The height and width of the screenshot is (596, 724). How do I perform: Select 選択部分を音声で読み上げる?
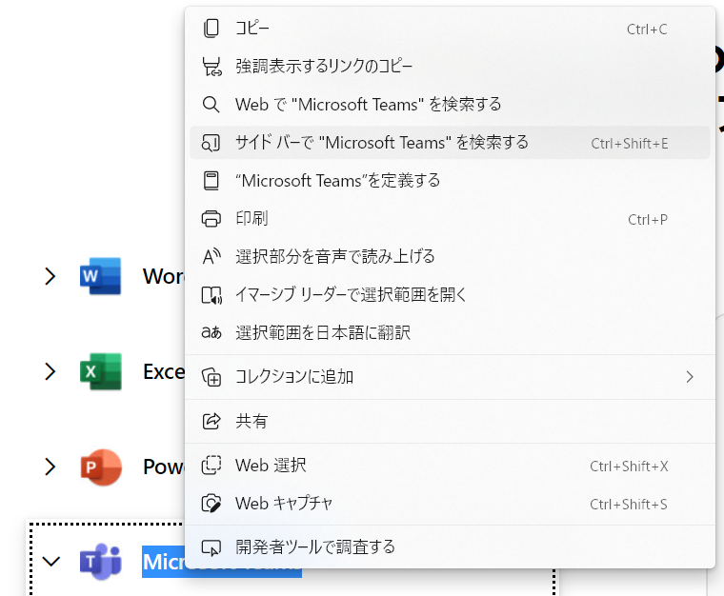[450, 256]
